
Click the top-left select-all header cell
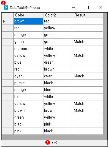click(8, 15)
